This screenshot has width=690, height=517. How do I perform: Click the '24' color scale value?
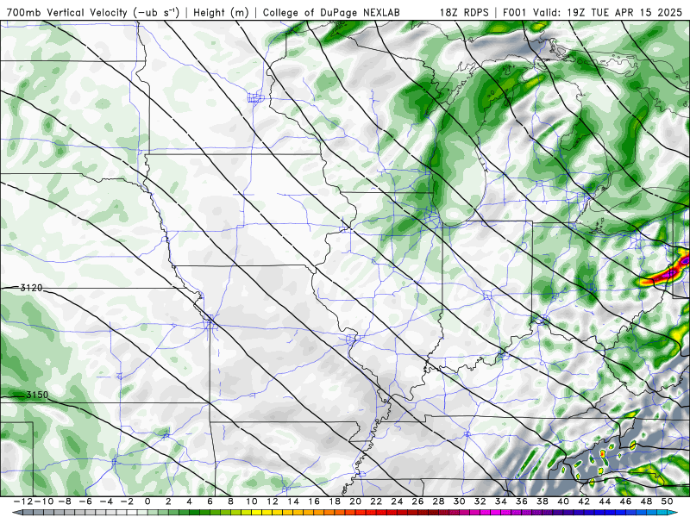click(x=397, y=501)
